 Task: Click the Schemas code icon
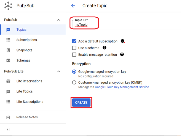(x=8, y=60)
